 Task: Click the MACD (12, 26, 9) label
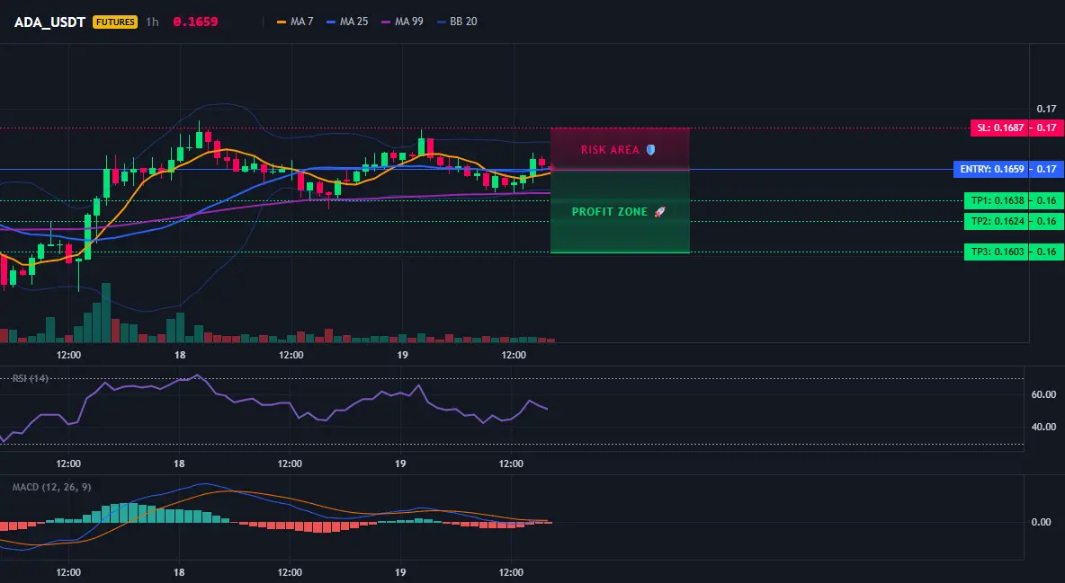51,487
